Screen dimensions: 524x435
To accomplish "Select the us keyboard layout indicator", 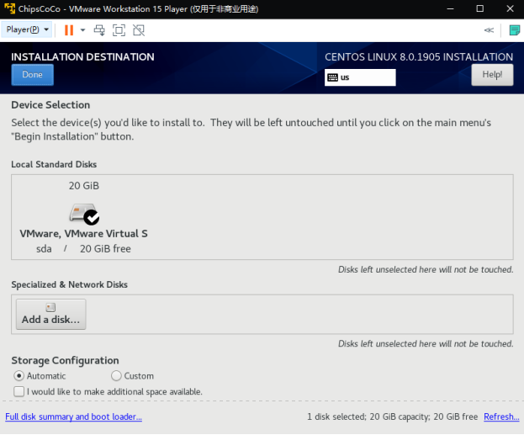I will (360, 77).
